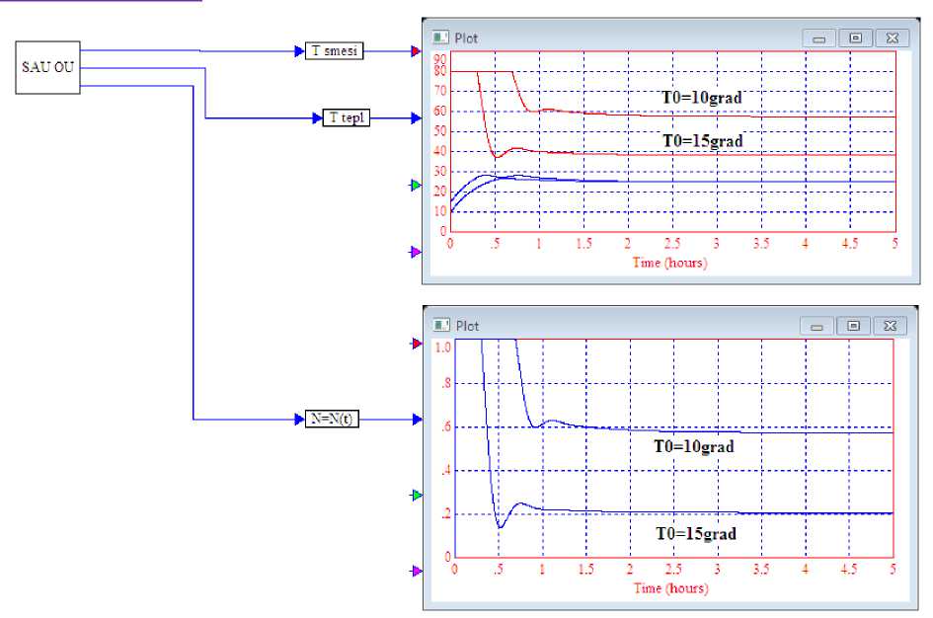
Task: Click y-axis value 60 in upper plot
Action: [439, 112]
